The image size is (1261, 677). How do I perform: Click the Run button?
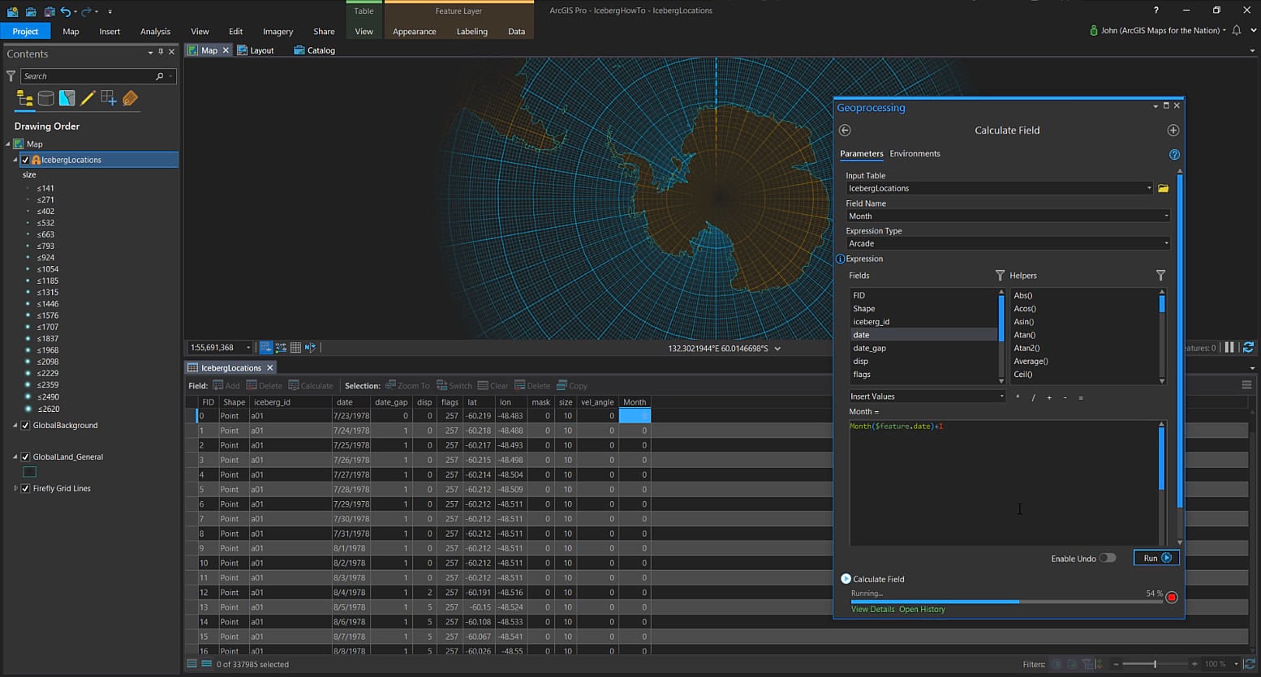(x=1156, y=558)
